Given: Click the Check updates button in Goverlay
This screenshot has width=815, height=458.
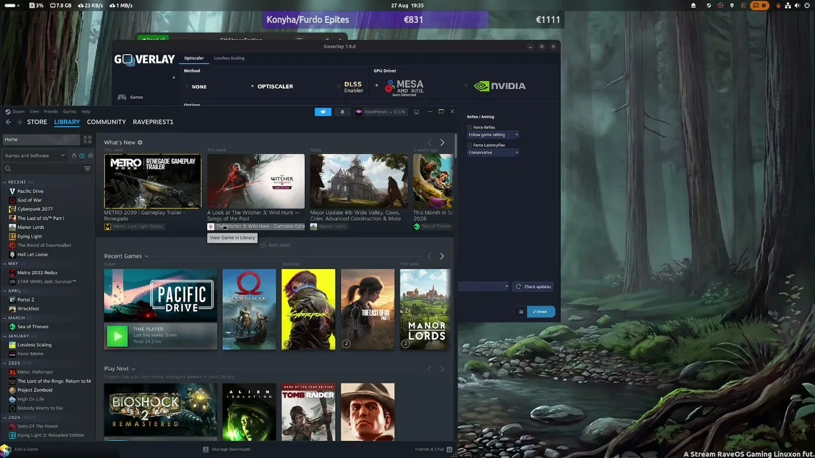Looking at the screenshot, I should tap(534, 287).
